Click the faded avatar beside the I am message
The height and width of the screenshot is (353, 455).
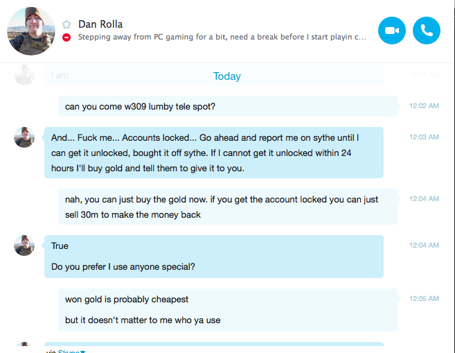click(24, 75)
